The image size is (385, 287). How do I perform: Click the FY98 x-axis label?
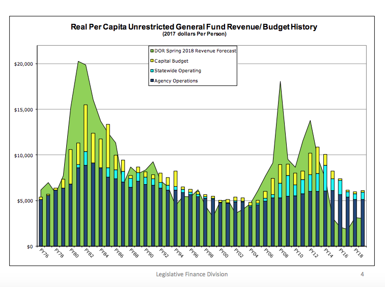pos(209,253)
